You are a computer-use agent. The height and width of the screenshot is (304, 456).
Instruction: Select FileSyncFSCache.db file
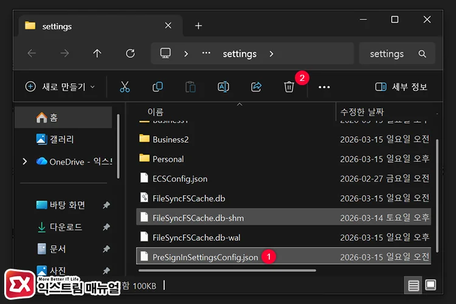283,198
